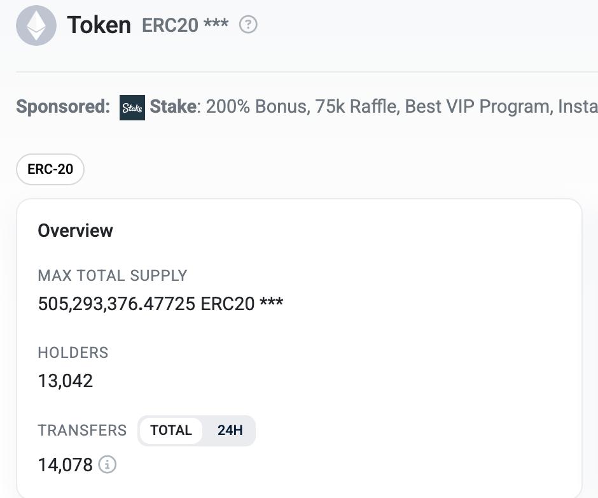598x498 pixels.
Task: Click the 505,293,376.47725 supply number
Action: click(x=116, y=303)
